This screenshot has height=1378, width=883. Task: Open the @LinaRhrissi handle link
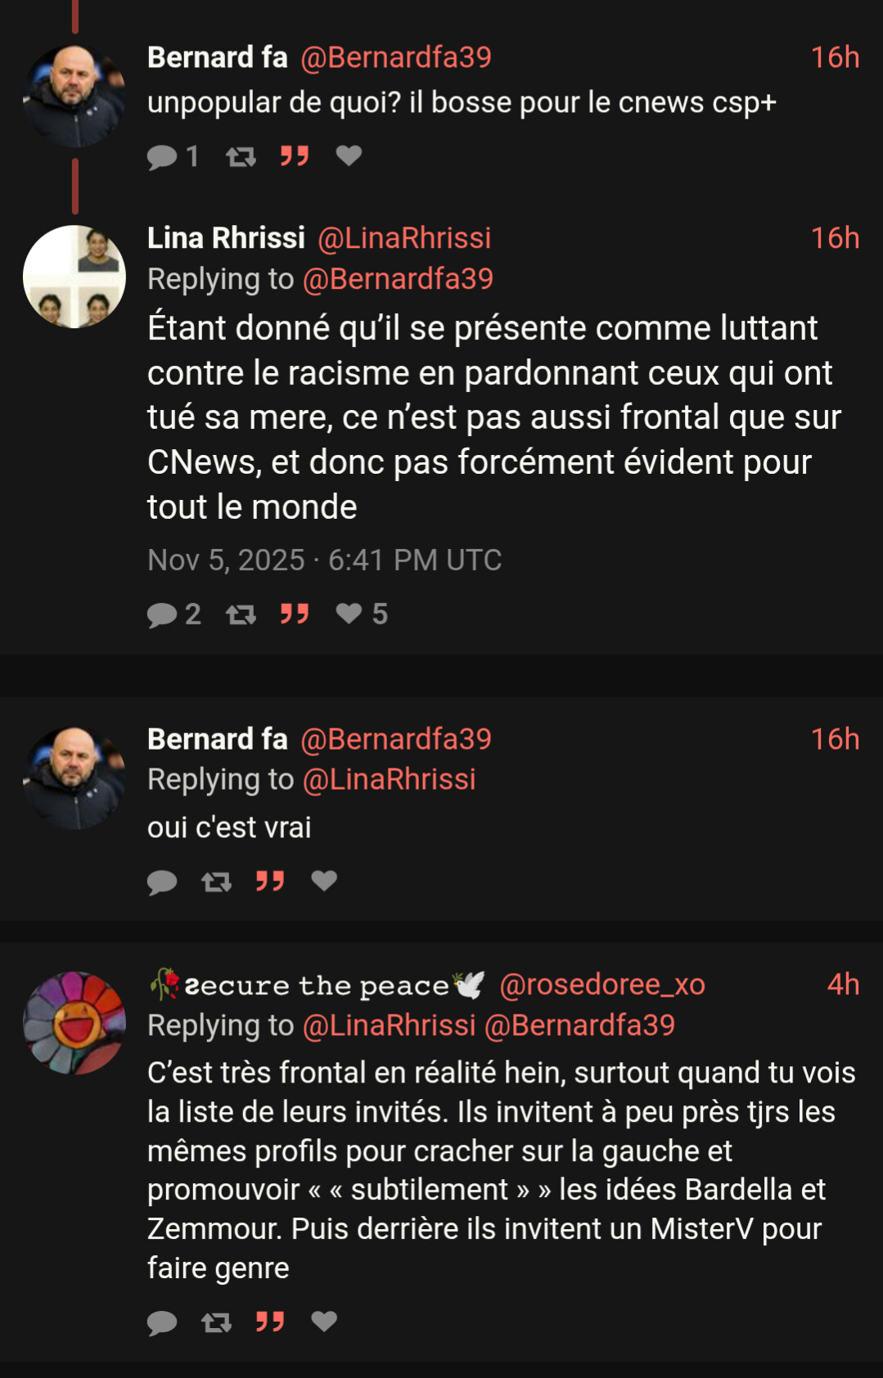(404, 238)
